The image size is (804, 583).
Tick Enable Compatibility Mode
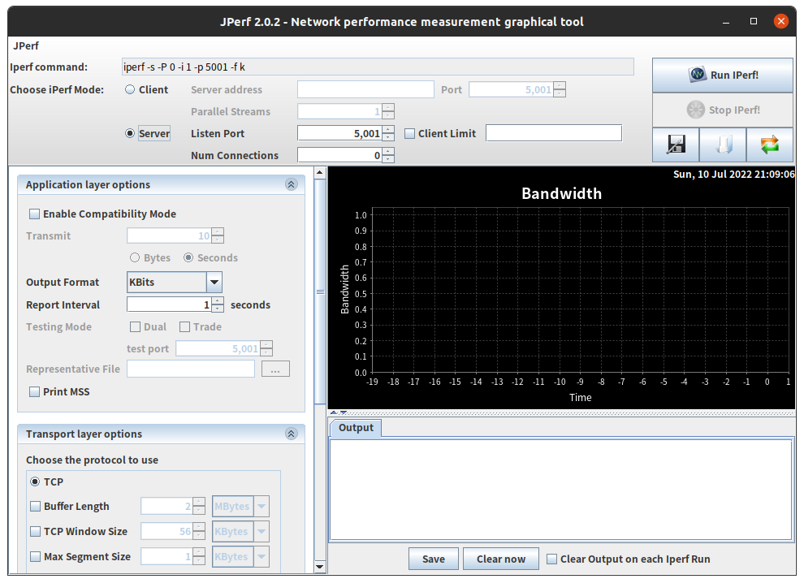[x=34, y=214]
